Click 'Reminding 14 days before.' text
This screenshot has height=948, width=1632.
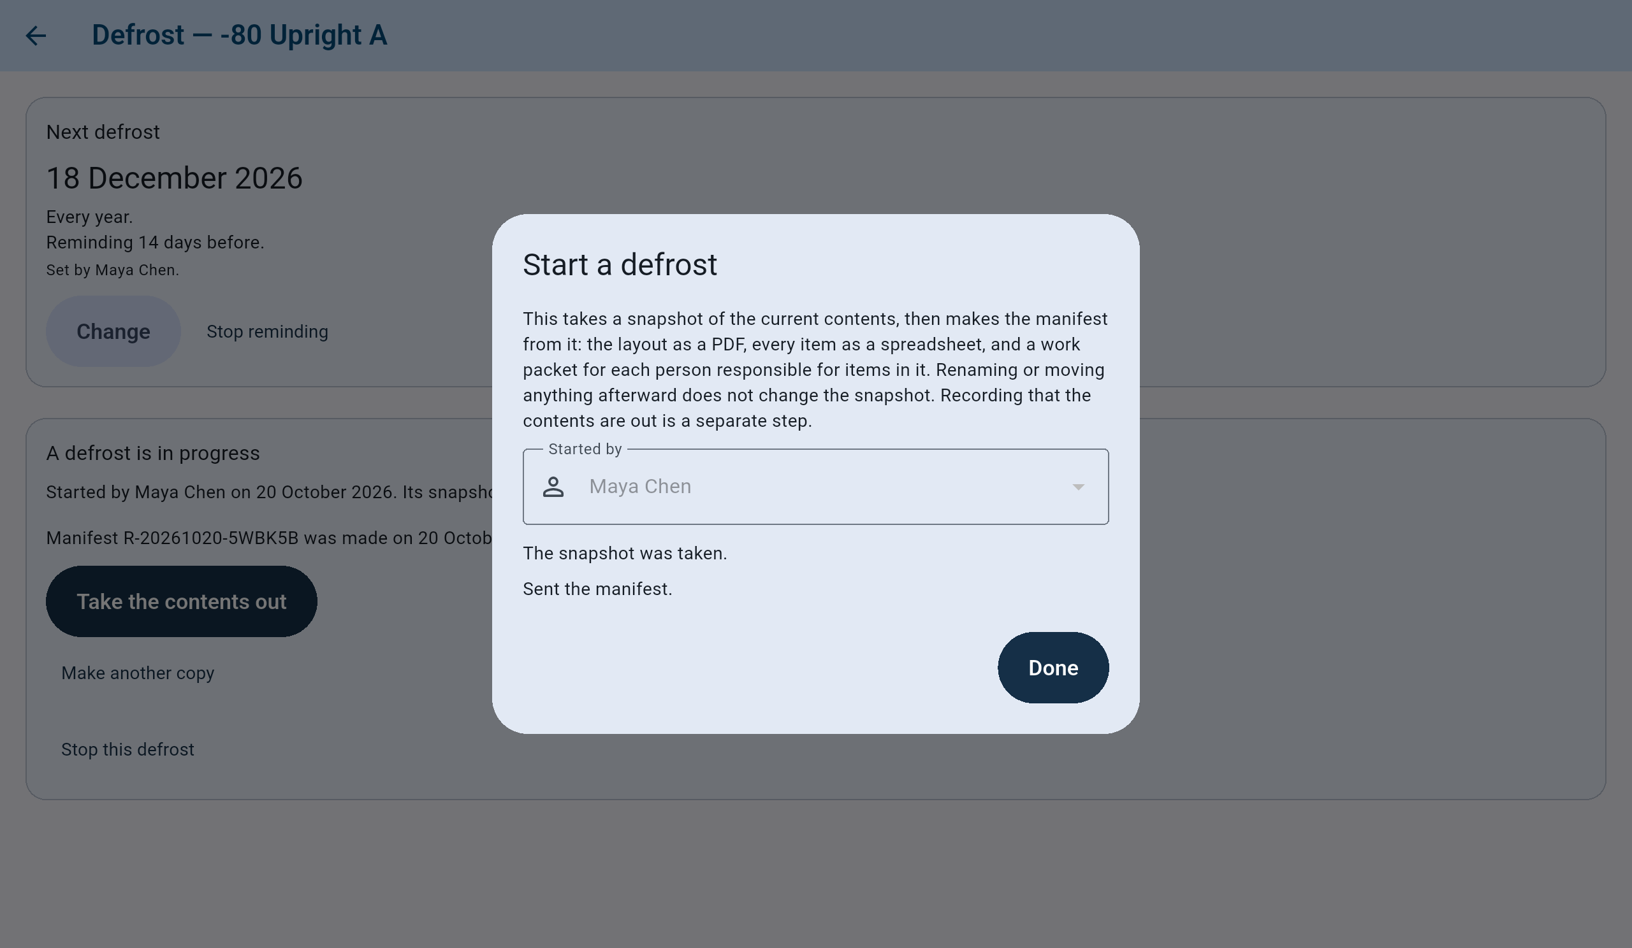(x=156, y=243)
